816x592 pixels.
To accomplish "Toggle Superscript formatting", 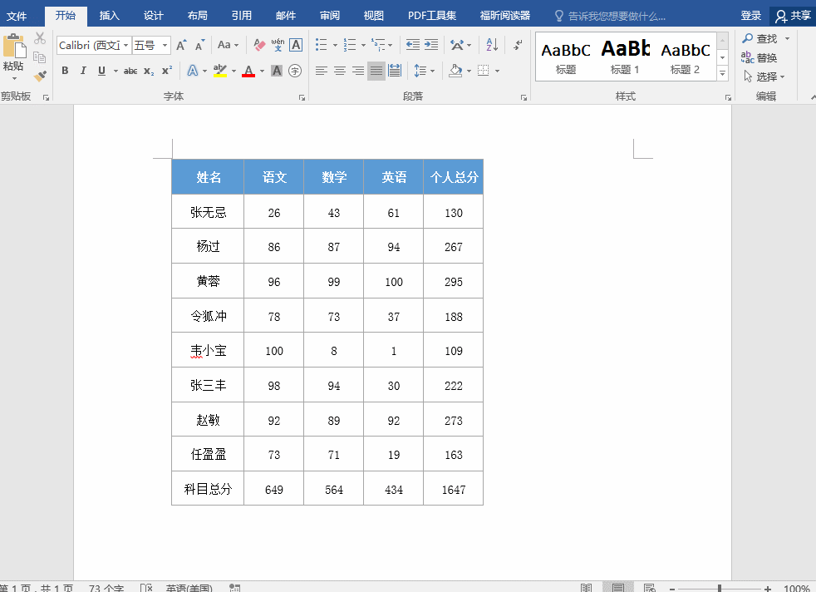I will (x=167, y=71).
